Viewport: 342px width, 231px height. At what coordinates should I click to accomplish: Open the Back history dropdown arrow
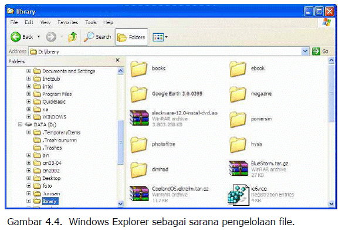point(39,36)
